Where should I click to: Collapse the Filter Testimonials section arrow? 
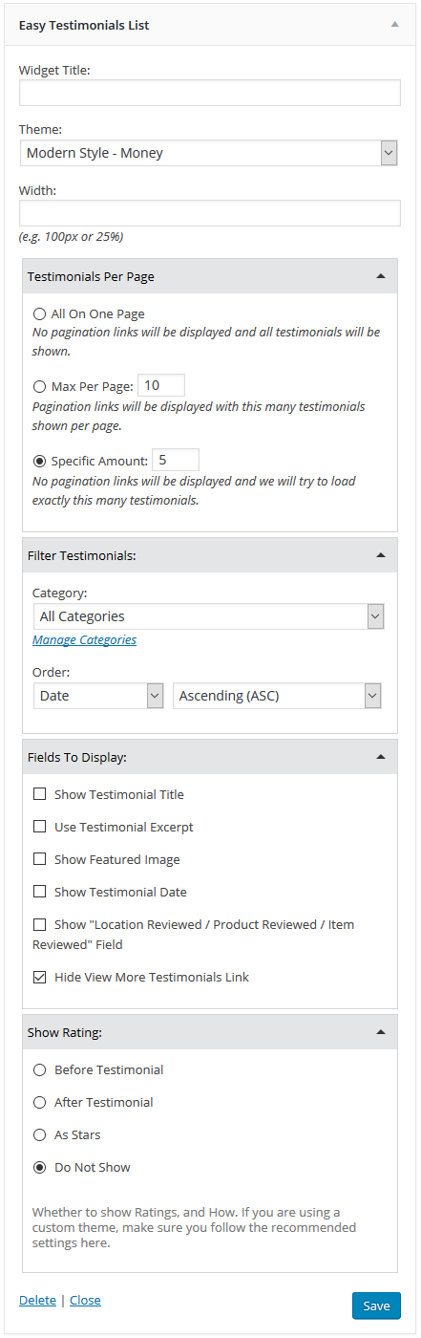[381, 554]
